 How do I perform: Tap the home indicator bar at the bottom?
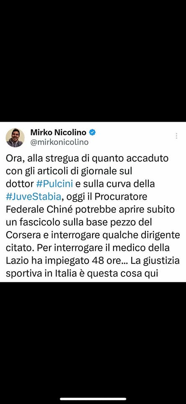(93, 399)
